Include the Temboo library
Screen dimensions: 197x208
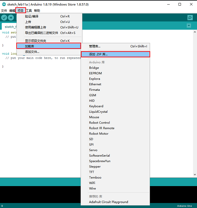pyautogui.click(x=115, y=178)
